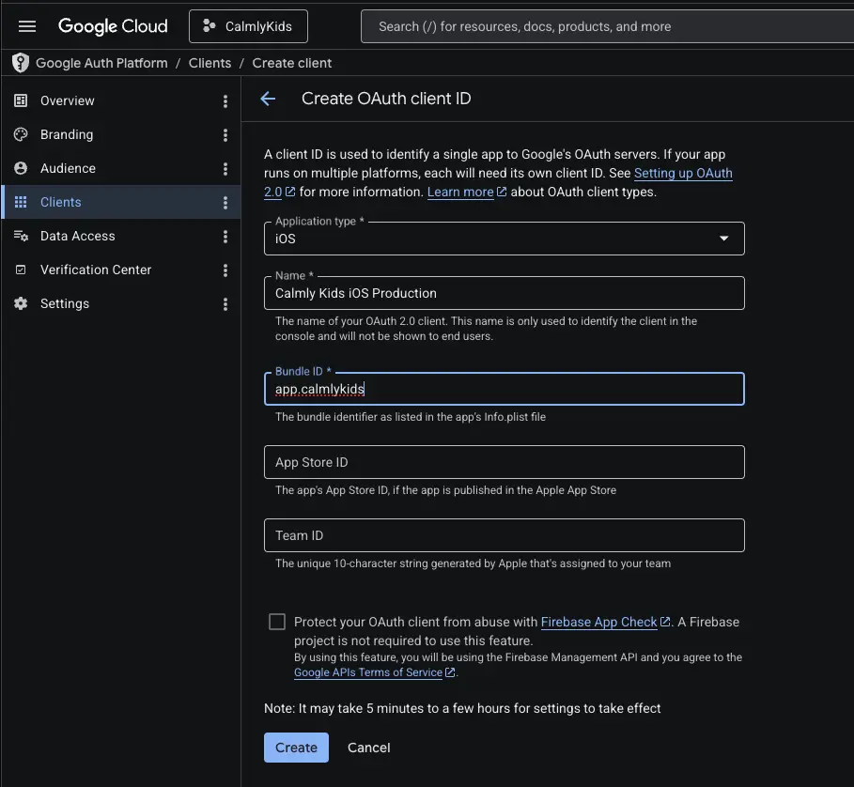
Task: Click the Team ID 10-character string helper text
Action: [473, 563]
